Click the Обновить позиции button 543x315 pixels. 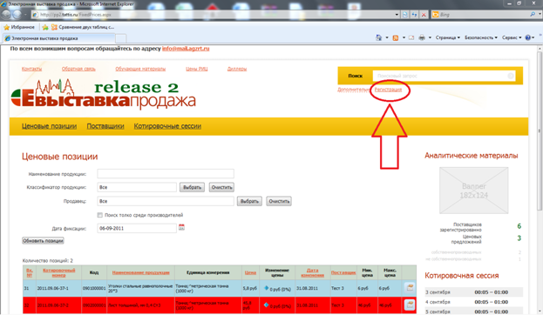pyautogui.click(x=43, y=241)
